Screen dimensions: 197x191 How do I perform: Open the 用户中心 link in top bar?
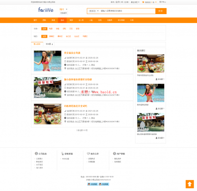[x=163, y=2]
